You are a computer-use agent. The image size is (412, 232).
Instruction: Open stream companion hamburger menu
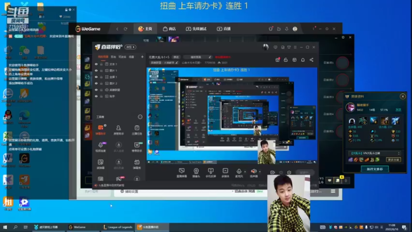[295, 47]
